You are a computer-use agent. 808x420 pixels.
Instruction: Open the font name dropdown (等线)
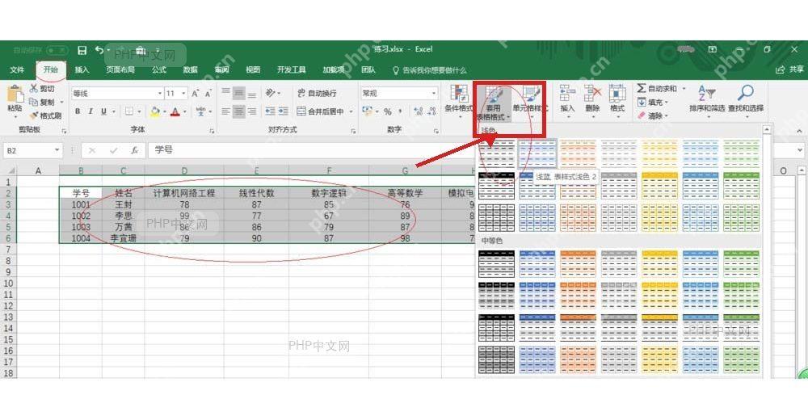tap(160, 93)
